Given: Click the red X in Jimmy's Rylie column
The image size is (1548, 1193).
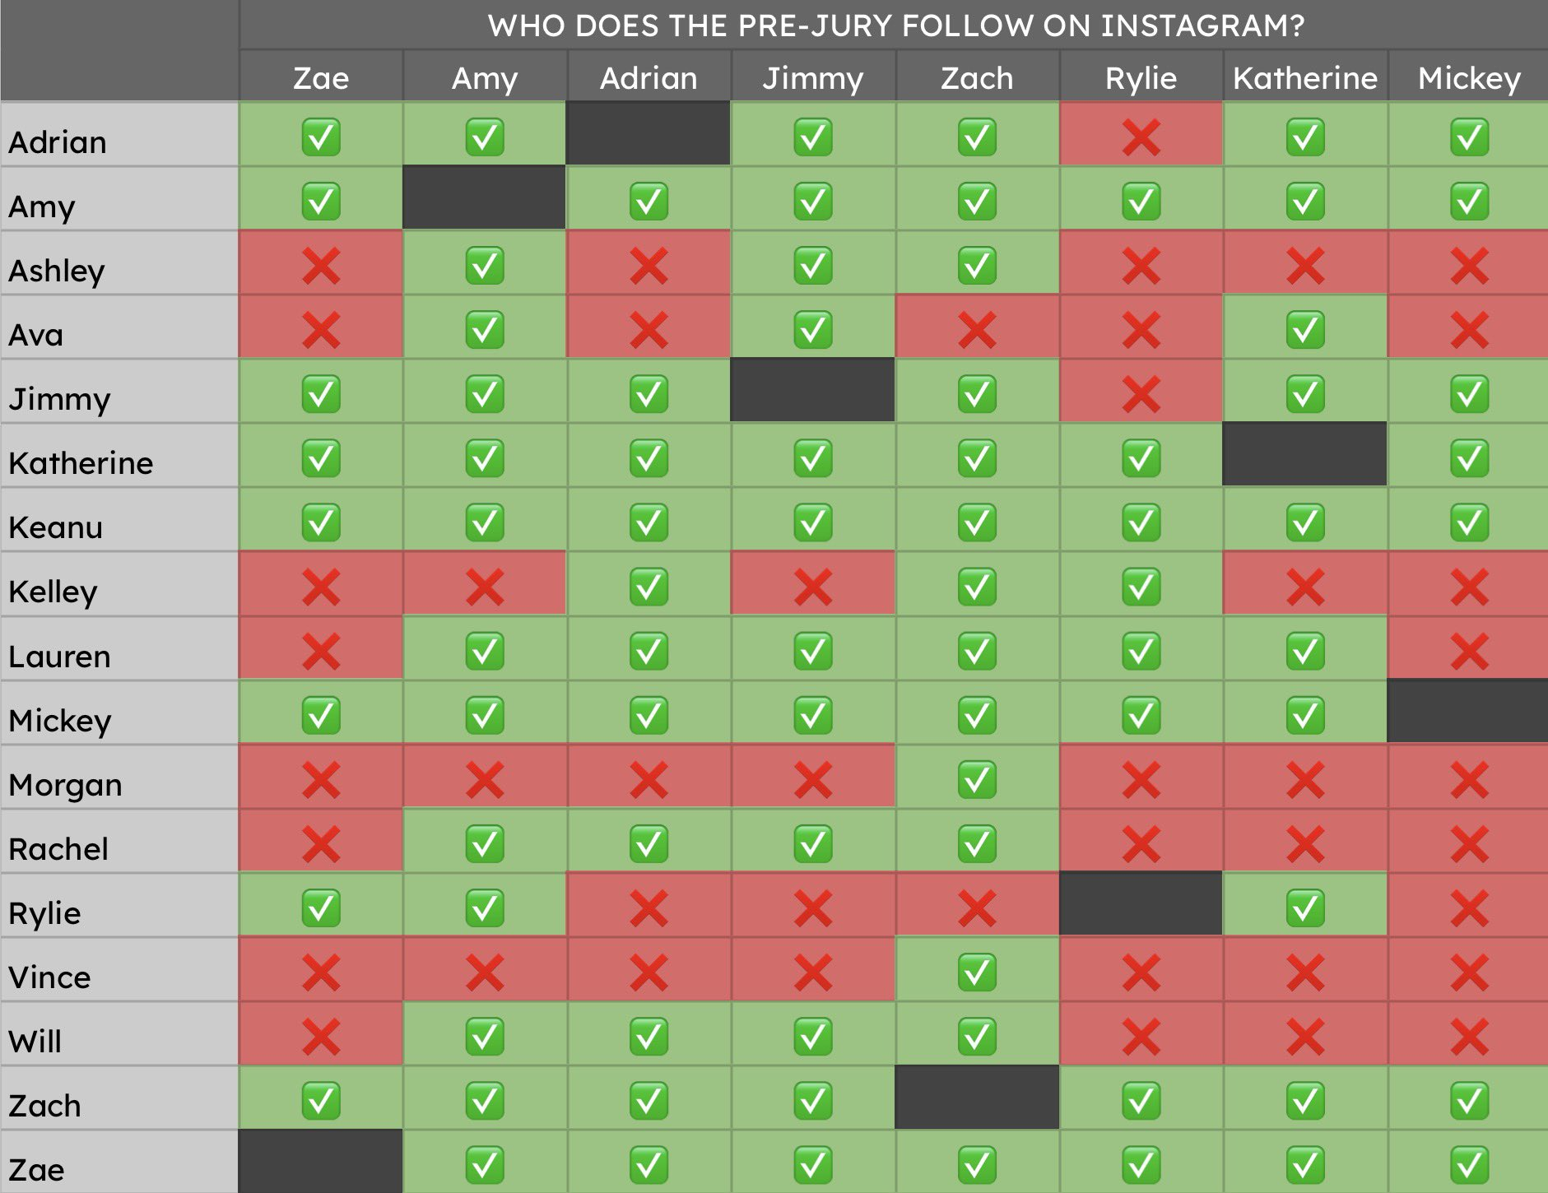Looking at the screenshot, I should 1141,393.
